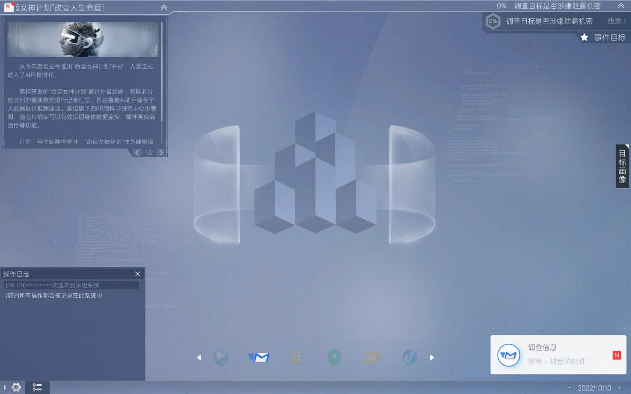Go to previous news page arrow
The height and width of the screenshot is (394, 631).
(x=137, y=152)
